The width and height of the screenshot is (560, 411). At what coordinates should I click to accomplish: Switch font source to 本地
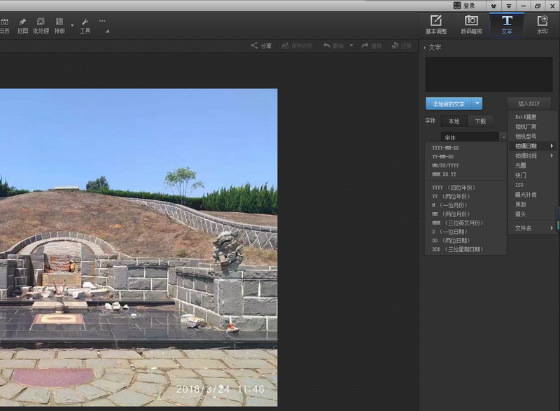[454, 121]
